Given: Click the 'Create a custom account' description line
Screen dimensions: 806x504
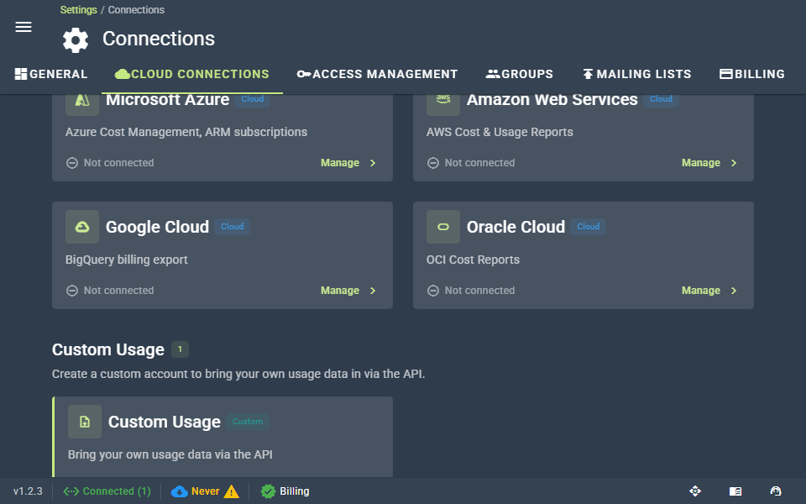Looking at the screenshot, I should [x=238, y=374].
